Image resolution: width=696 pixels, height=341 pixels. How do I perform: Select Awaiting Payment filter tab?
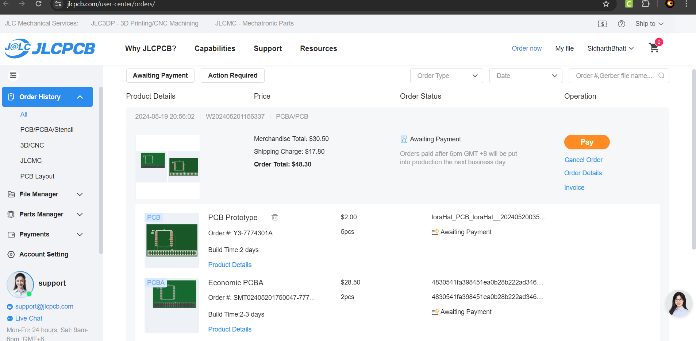point(160,75)
